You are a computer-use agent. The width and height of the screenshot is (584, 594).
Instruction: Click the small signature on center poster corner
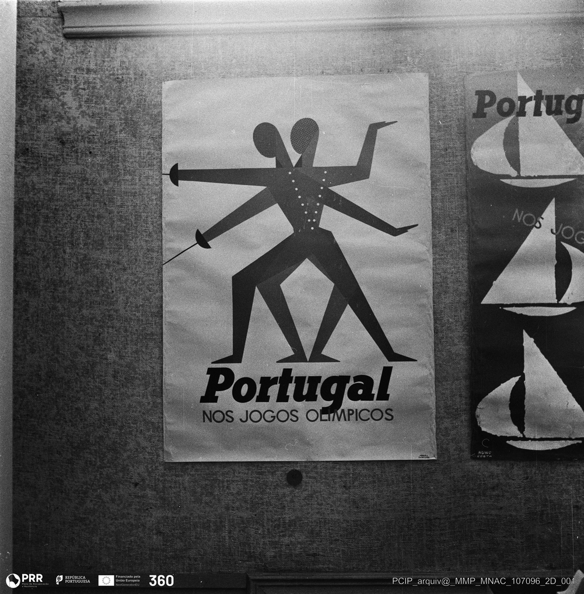[424, 455]
